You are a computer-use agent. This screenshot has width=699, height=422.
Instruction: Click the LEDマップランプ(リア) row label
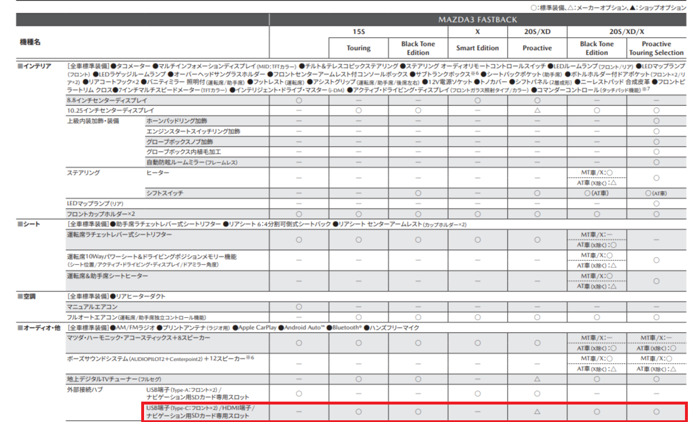[x=95, y=203]
